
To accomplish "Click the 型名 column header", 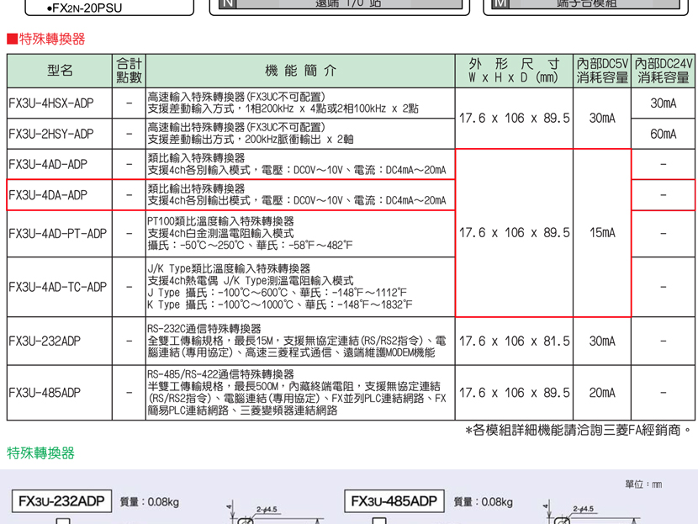I will click(x=60, y=71).
